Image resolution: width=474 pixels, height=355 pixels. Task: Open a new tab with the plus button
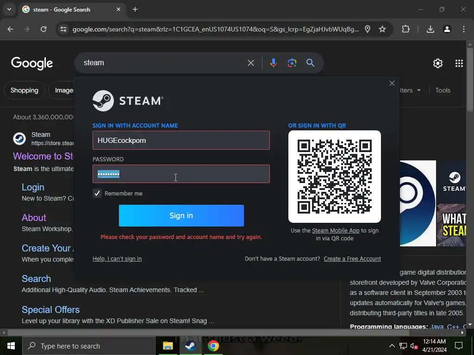(135, 9)
